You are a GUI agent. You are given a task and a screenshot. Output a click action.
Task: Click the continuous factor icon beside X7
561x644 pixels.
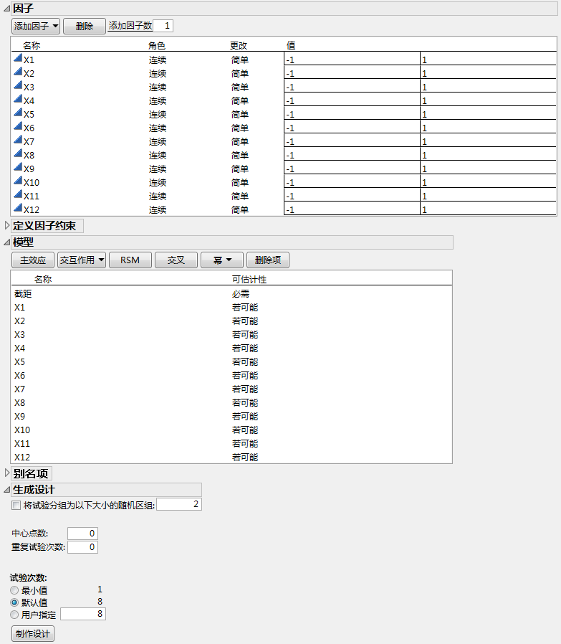(x=18, y=140)
